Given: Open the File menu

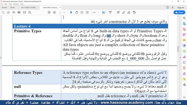Looking at the screenshot, I should click(2, 4).
